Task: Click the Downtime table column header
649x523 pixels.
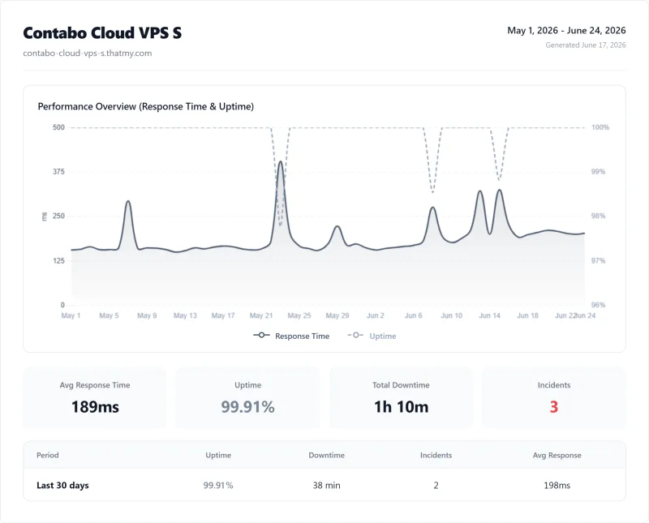Action: coord(326,455)
